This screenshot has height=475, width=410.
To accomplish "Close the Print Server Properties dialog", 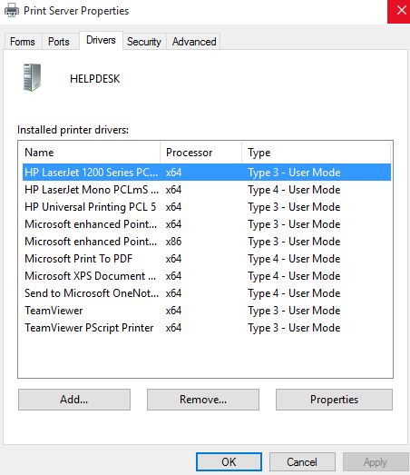I will click(x=399, y=11).
